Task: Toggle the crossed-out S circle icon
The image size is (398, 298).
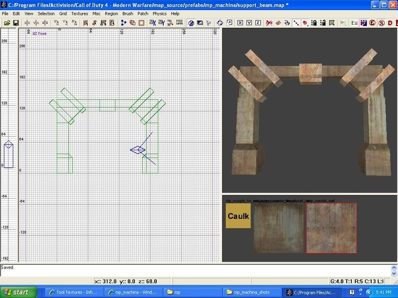Action: tap(382, 23)
